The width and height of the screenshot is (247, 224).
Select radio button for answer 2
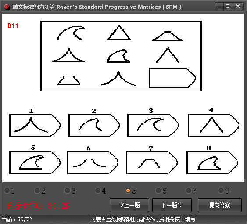tap(37, 191)
